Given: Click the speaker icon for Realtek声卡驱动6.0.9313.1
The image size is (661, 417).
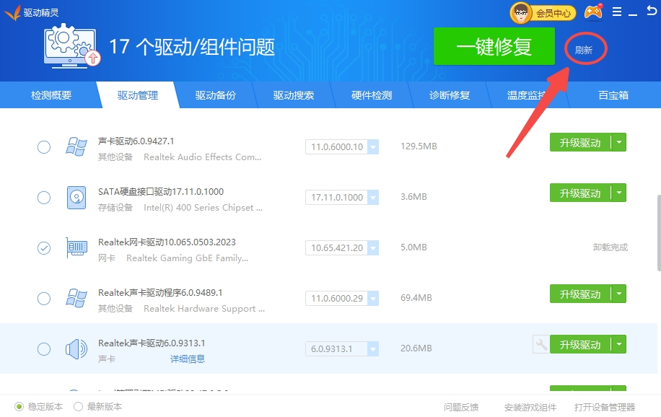Looking at the screenshot, I should click(x=76, y=349).
